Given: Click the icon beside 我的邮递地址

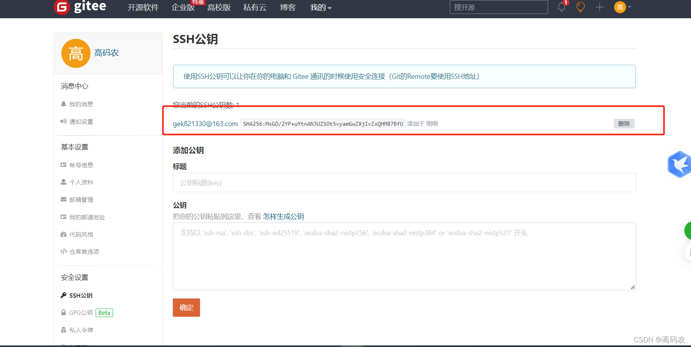Looking at the screenshot, I should point(63,217).
